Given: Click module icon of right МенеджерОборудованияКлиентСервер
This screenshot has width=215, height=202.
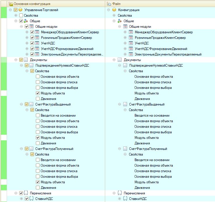Looking at the screenshot, I should (131, 32).
